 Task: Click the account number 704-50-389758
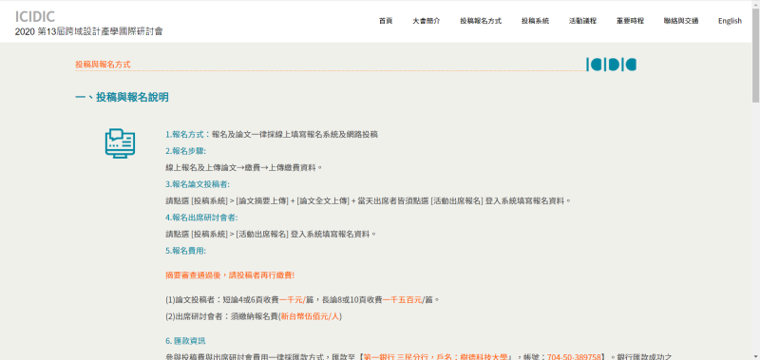tap(575, 357)
